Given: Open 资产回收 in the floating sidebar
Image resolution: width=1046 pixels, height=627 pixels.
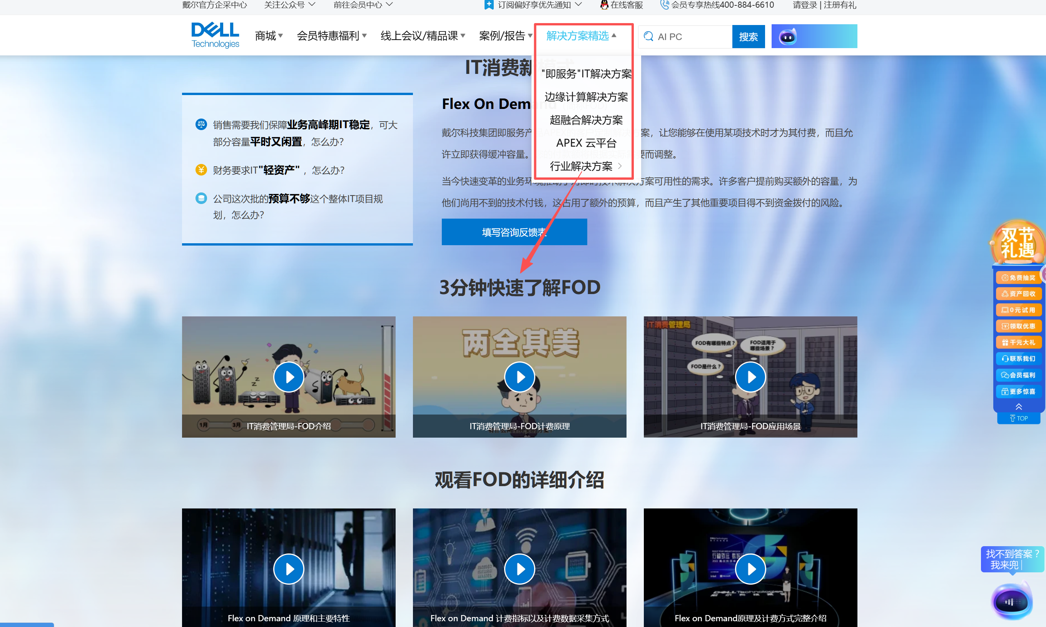Looking at the screenshot, I should click(1019, 294).
